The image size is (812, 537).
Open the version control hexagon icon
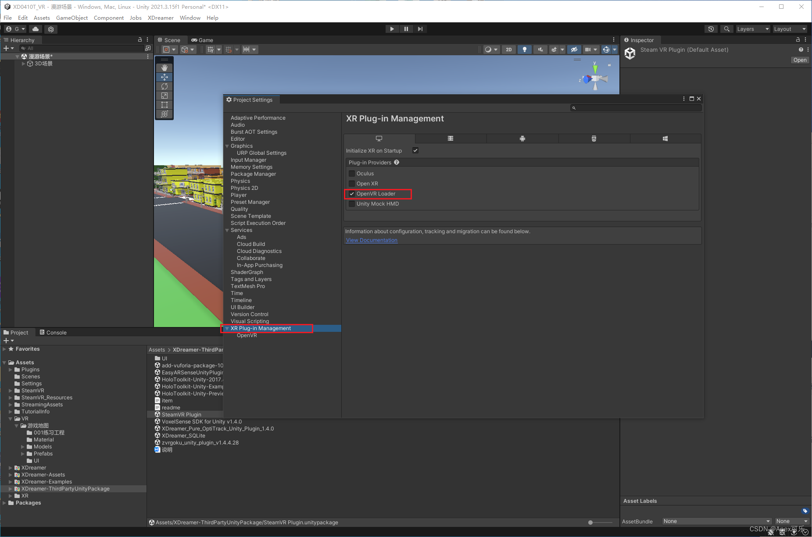coord(51,29)
